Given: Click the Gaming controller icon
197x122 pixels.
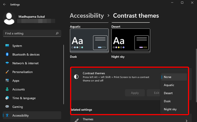Looking at the screenshot, I should click(x=7, y=107).
